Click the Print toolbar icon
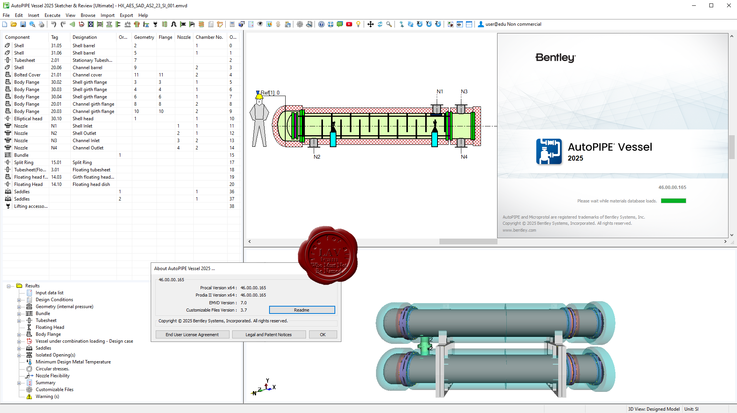Image resolution: width=737 pixels, height=413 pixels. (42, 24)
